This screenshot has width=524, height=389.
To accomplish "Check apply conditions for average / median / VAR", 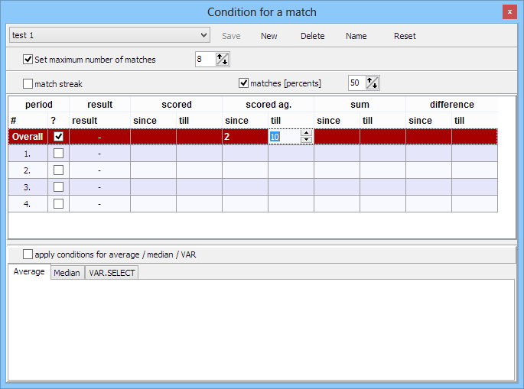I will tap(28, 254).
